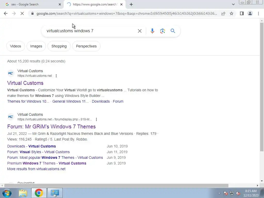Screen dimensions: 264x198
Task: Click scroll down arrow of page
Action: point(262,181)
